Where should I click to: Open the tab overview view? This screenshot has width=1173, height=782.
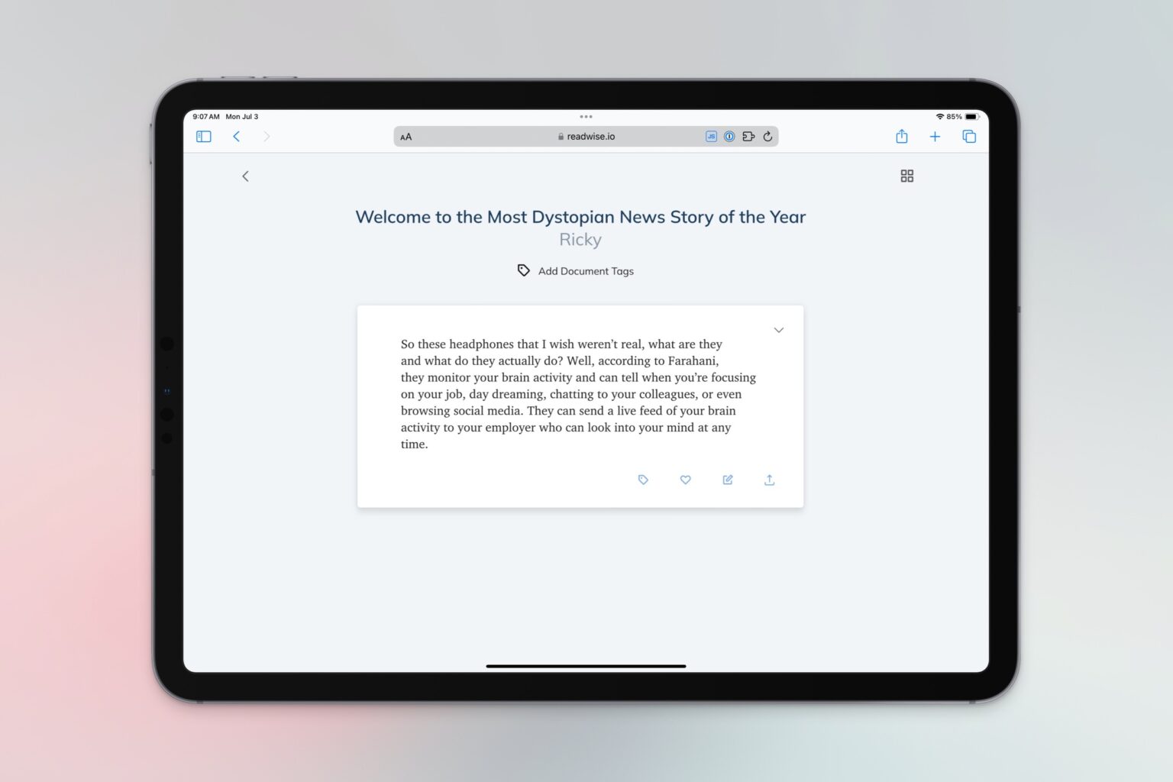pos(969,136)
